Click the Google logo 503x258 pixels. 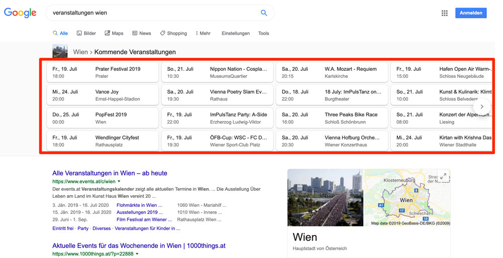[20, 13]
